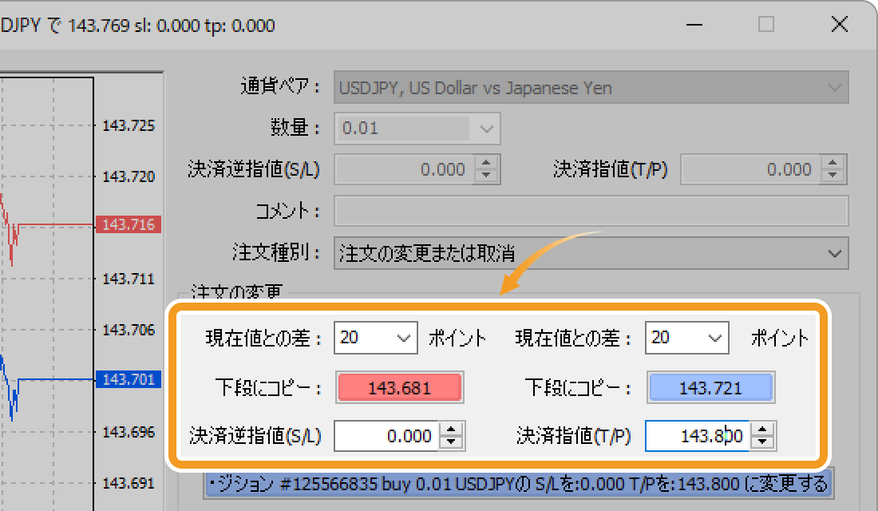This screenshot has height=511, width=878.
Task: Decrease the lower T/P 143.800 with down arrow
Action: pyautogui.click(x=762, y=442)
